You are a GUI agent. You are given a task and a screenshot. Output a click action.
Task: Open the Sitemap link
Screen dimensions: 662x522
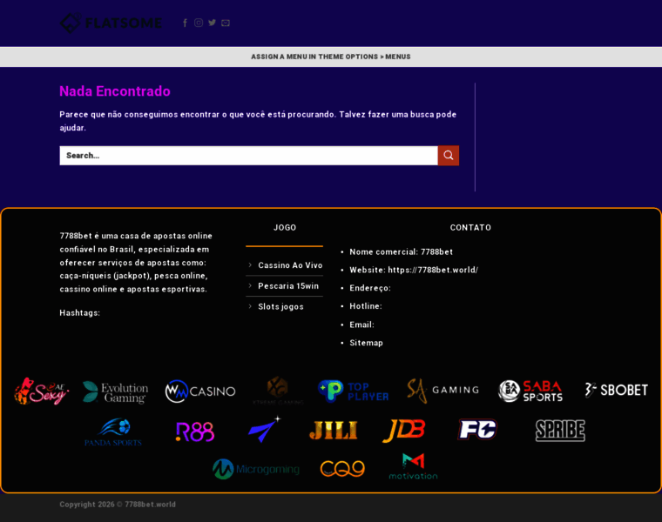coord(366,343)
